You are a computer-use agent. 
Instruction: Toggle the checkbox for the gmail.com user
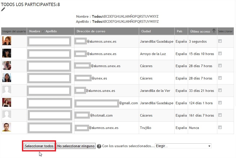click(x=220, y=103)
